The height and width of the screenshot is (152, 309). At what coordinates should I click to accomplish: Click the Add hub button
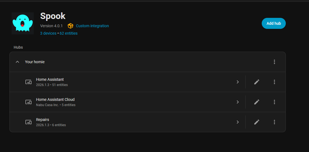pos(274,23)
